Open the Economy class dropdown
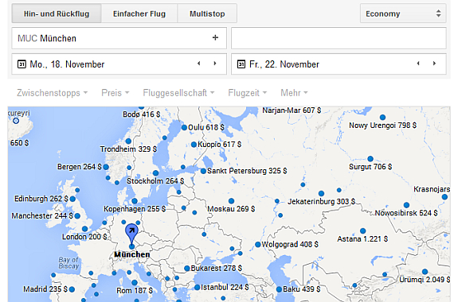Image resolution: width=454 pixels, height=302 pixels. [x=403, y=14]
